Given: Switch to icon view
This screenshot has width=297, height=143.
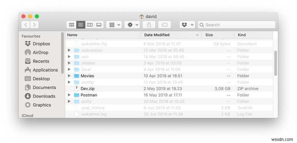Looking at the screenshot, I should click(x=71, y=25).
